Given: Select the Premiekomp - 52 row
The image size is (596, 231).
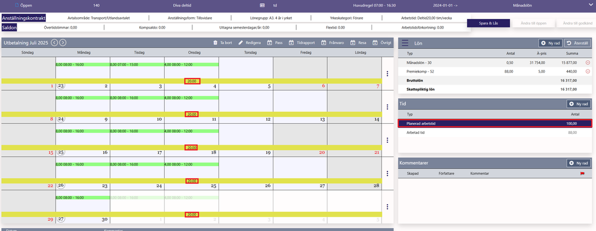Looking at the screenshot, I should tap(495, 71).
